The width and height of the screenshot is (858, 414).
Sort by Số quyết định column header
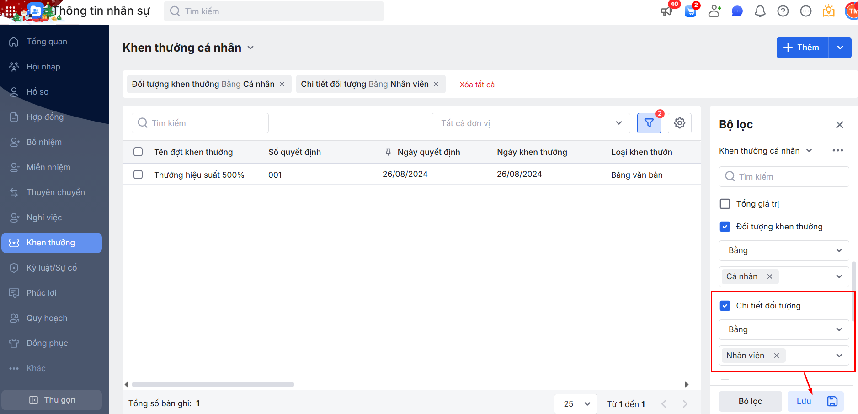(295, 152)
